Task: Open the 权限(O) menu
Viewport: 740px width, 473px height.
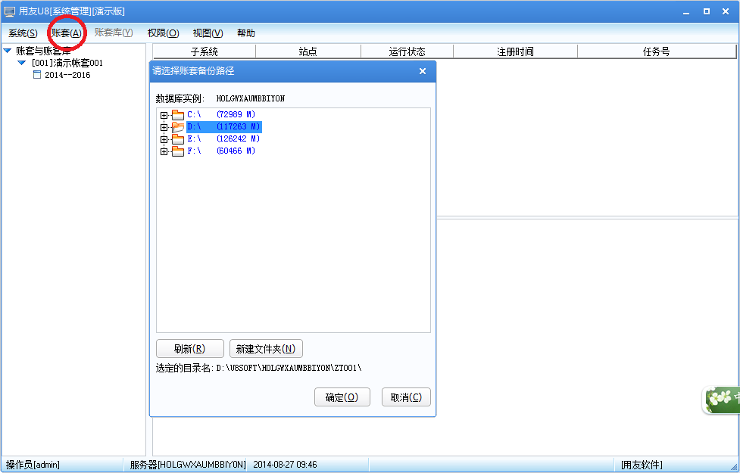Action: (x=164, y=33)
